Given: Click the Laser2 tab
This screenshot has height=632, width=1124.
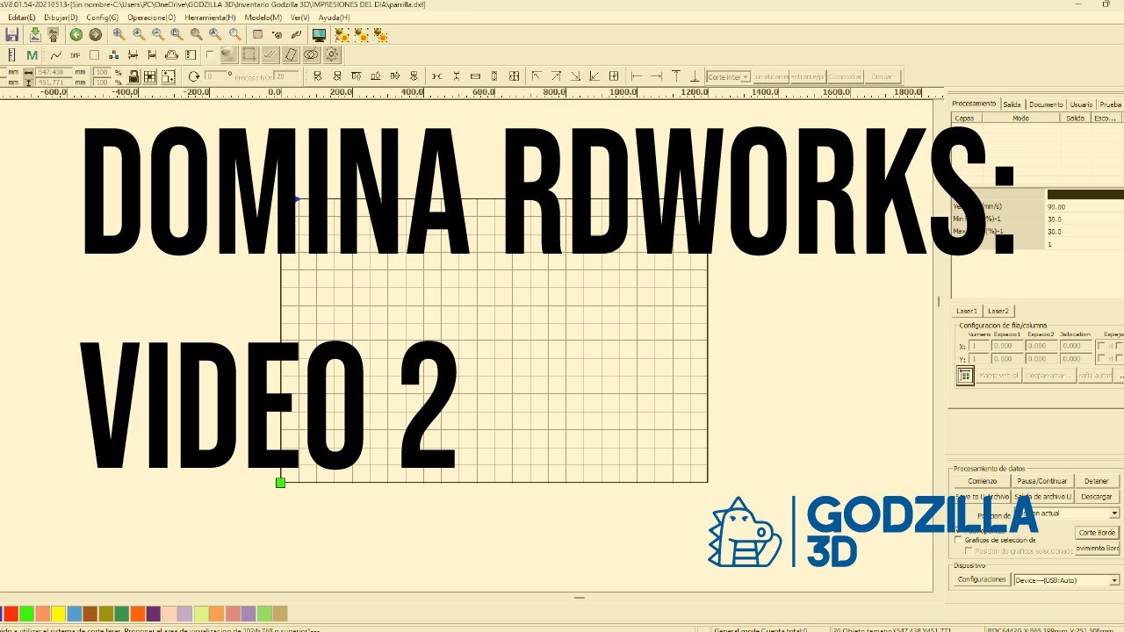Looking at the screenshot, I should click(998, 311).
